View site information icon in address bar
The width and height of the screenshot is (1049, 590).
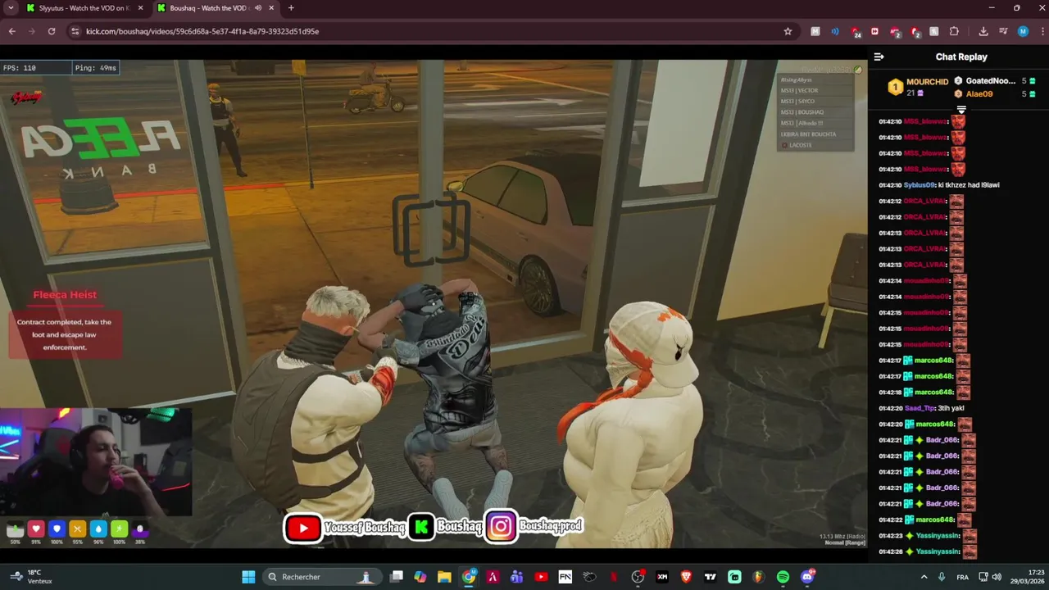pos(75,31)
